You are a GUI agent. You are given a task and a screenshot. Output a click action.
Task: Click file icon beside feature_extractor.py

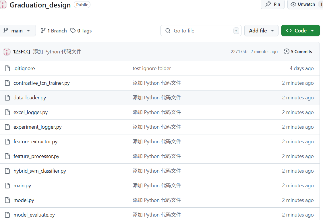[x=7, y=142]
